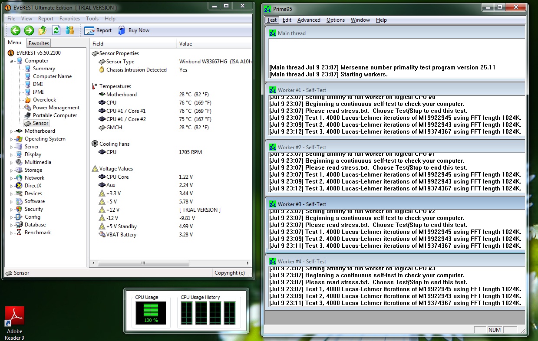Open the File menu in EVEREST
This screenshot has height=341, width=538.
click(x=11, y=19)
